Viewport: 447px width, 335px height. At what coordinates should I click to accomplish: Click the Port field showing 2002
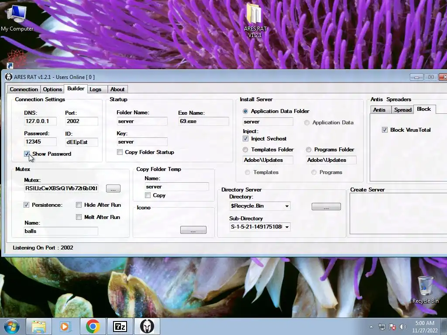pyautogui.click(x=82, y=121)
